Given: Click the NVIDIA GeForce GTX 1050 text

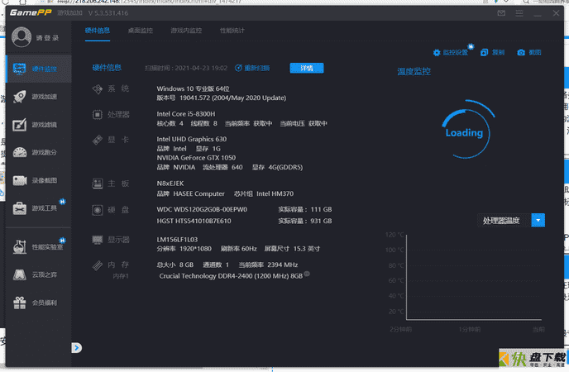Looking at the screenshot, I should coord(196,158).
